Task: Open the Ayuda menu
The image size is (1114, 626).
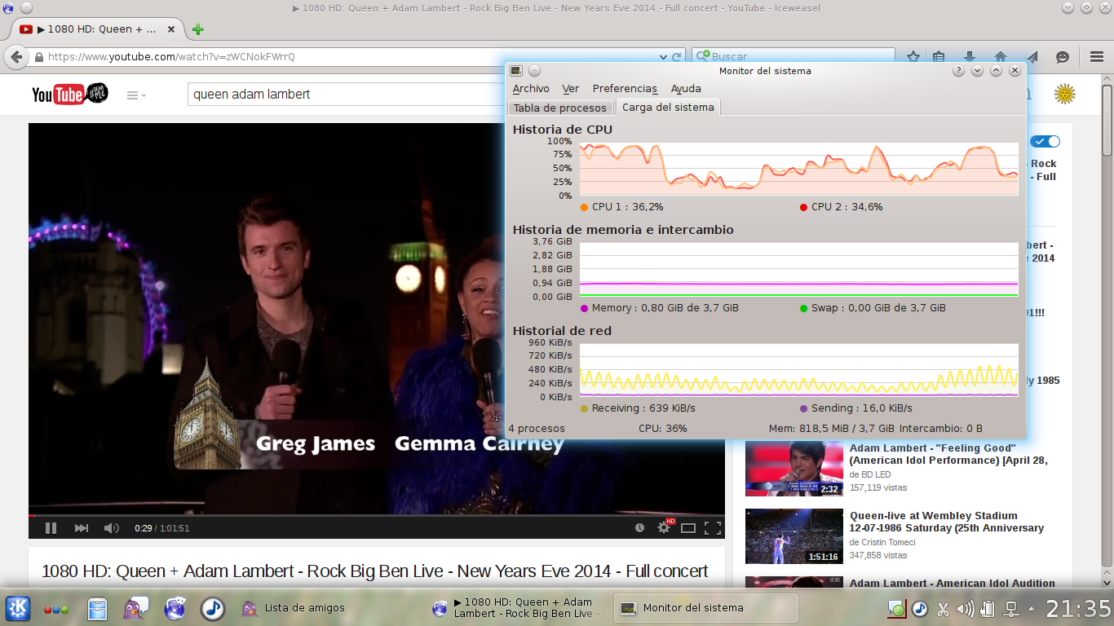Action: [686, 89]
